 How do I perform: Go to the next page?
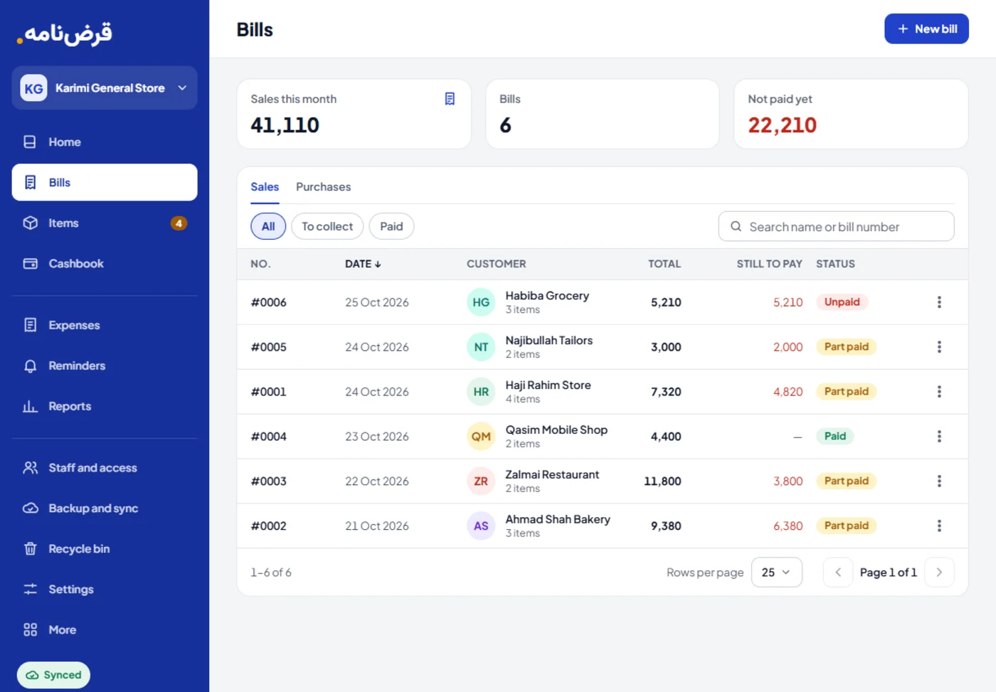(x=939, y=573)
